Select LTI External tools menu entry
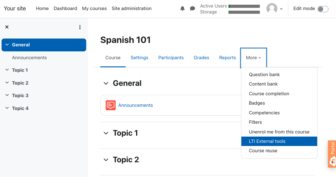Viewport: 336px width, 177px height. [267, 141]
